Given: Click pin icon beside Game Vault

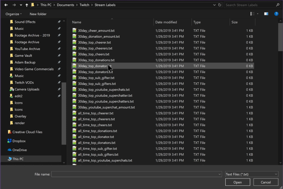Looking at the screenshot, I should tap(59, 56).
